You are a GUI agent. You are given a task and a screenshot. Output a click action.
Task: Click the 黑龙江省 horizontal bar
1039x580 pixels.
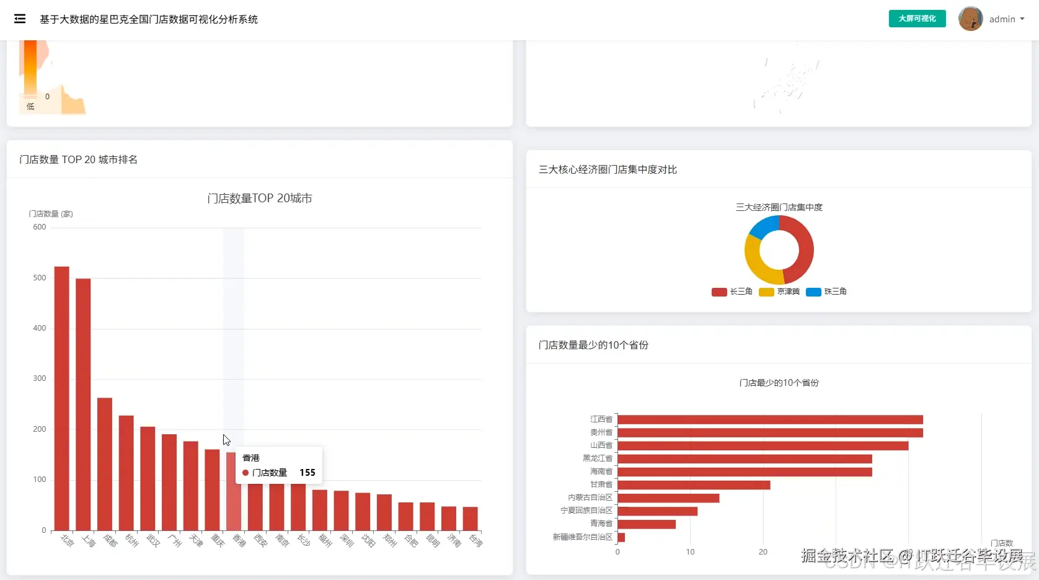coord(745,458)
